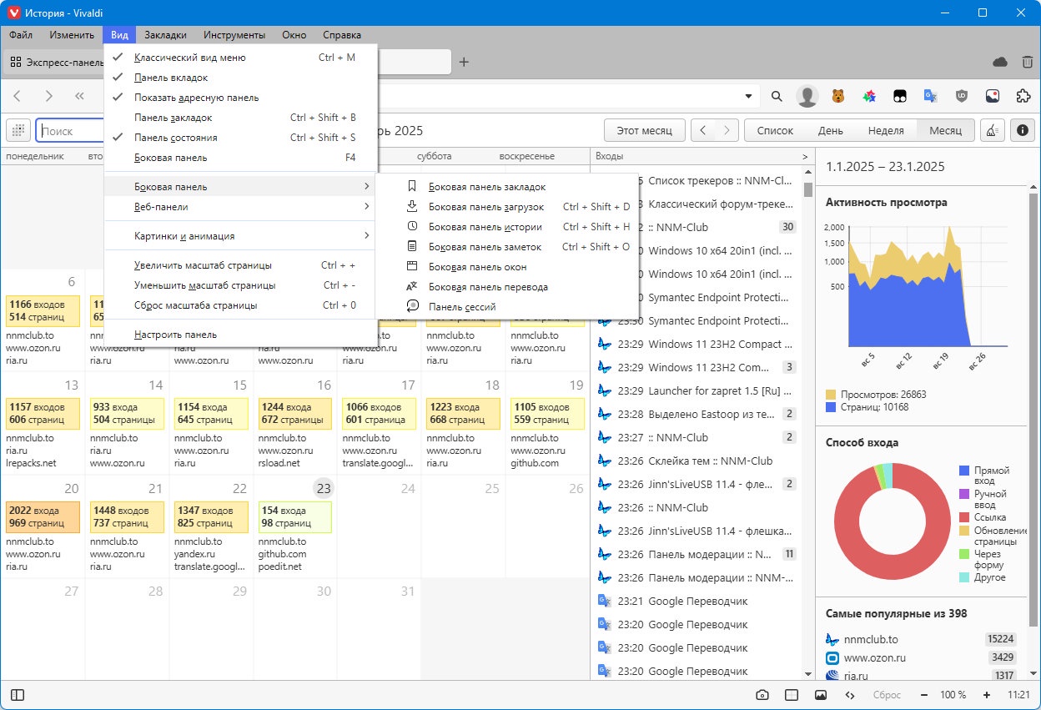
Task: Expand the Веб-панели submenu
Action: 241,207
